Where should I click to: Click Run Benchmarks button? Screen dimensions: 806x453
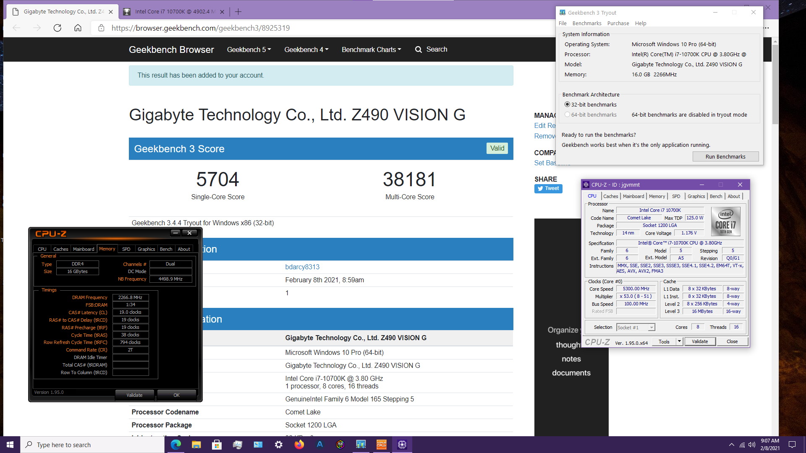(725, 156)
